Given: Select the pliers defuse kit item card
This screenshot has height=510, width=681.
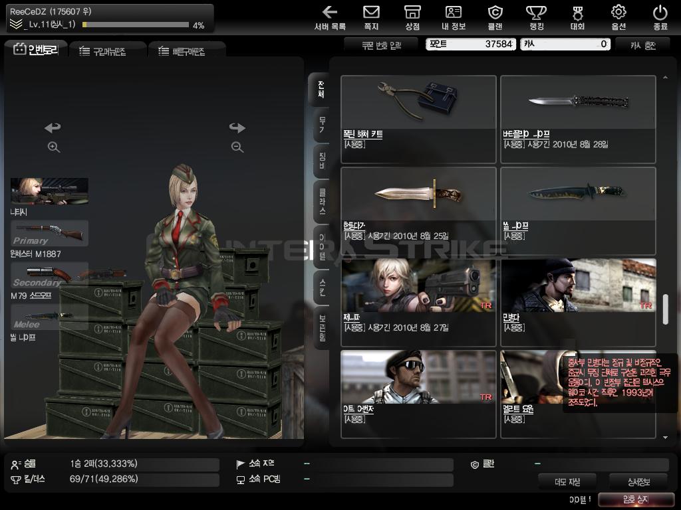Looking at the screenshot, I should click(419, 120).
